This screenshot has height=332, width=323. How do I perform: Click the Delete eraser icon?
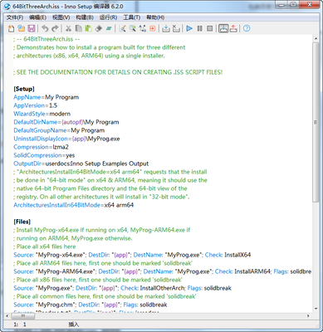pos(99,28)
